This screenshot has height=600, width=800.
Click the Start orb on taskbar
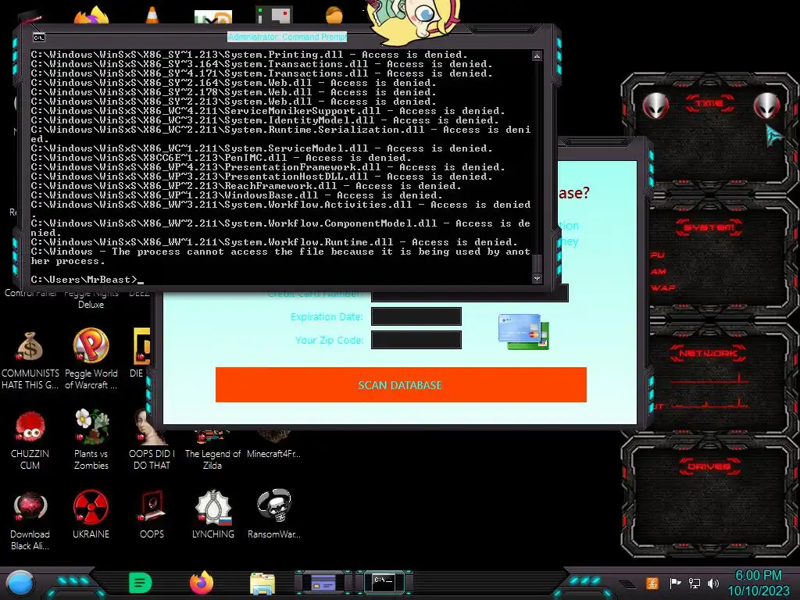click(x=20, y=583)
